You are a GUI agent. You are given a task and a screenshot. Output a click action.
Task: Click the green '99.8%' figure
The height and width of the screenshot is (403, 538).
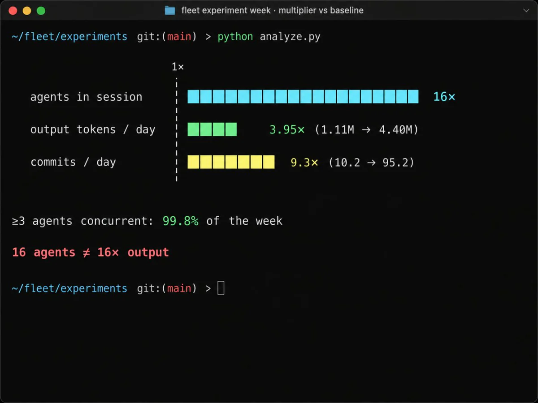(181, 221)
